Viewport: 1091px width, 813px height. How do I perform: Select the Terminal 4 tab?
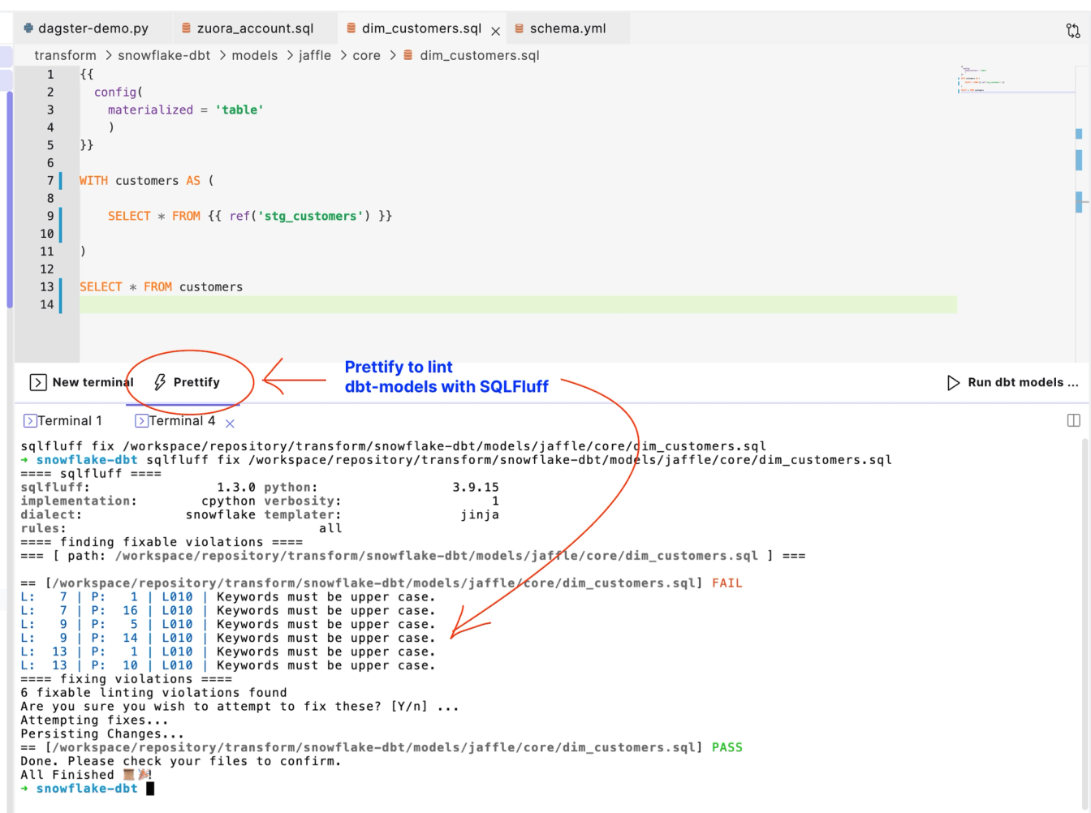point(175,420)
